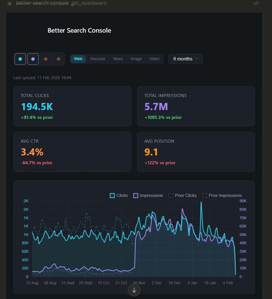Click the Total Impressions 5.7M card
The width and height of the screenshot is (272, 299).
point(196,106)
